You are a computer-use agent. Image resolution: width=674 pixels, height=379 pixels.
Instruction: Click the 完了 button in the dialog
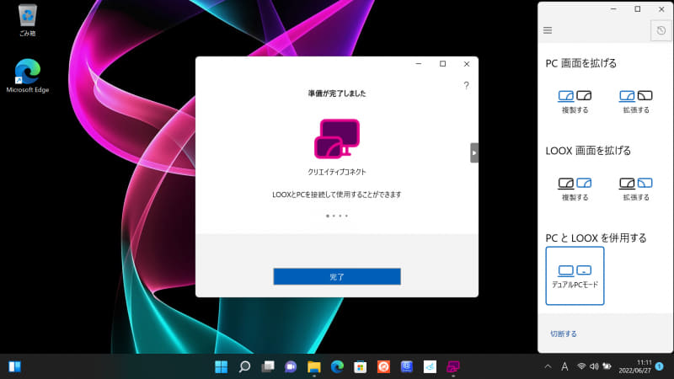(337, 277)
